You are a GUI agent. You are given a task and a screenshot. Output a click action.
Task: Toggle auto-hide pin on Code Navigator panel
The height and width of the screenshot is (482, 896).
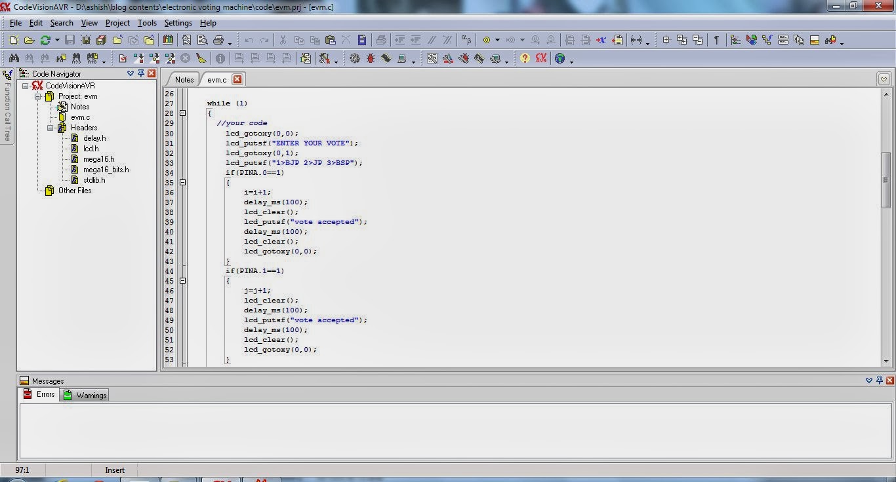140,73
